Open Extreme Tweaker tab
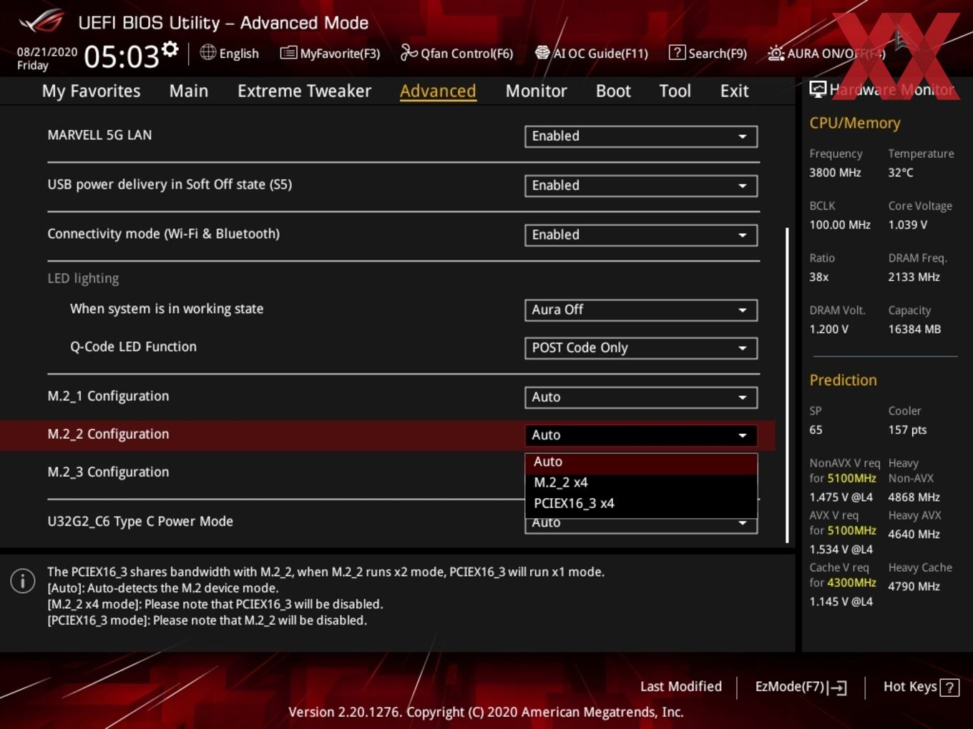The image size is (973, 729). pyautogui.click(x=304, y=91)
